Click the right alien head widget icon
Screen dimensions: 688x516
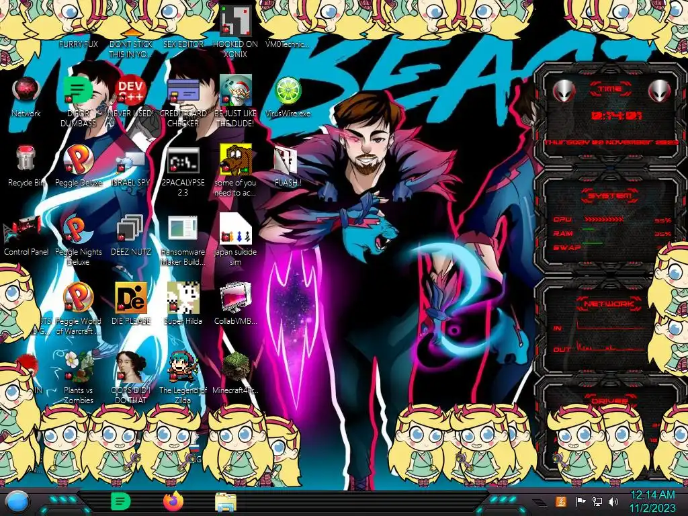tap(660, 91)
